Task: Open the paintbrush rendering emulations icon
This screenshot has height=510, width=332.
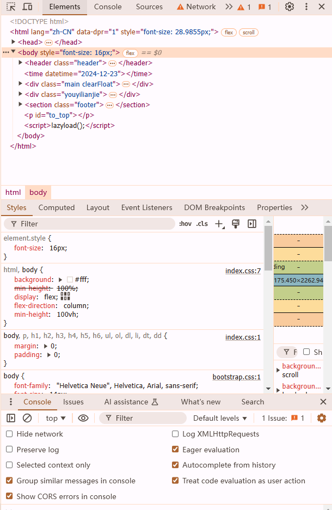Action: [236, 224]
